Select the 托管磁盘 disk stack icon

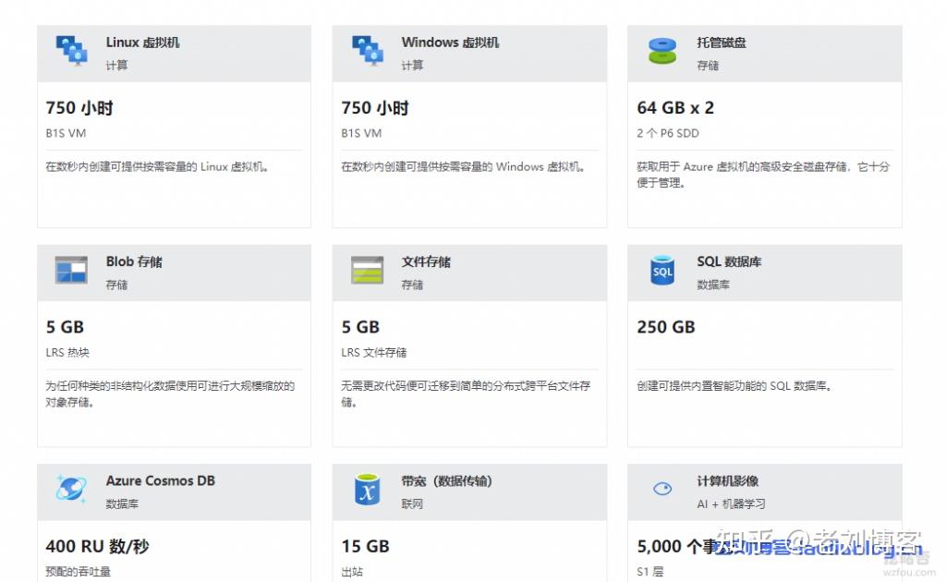661,51
